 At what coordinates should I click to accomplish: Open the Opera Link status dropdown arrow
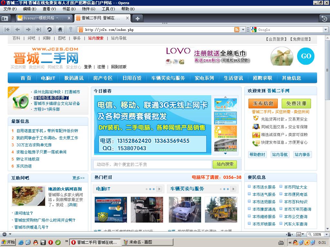pyautogui.click(x=10, y=234)
